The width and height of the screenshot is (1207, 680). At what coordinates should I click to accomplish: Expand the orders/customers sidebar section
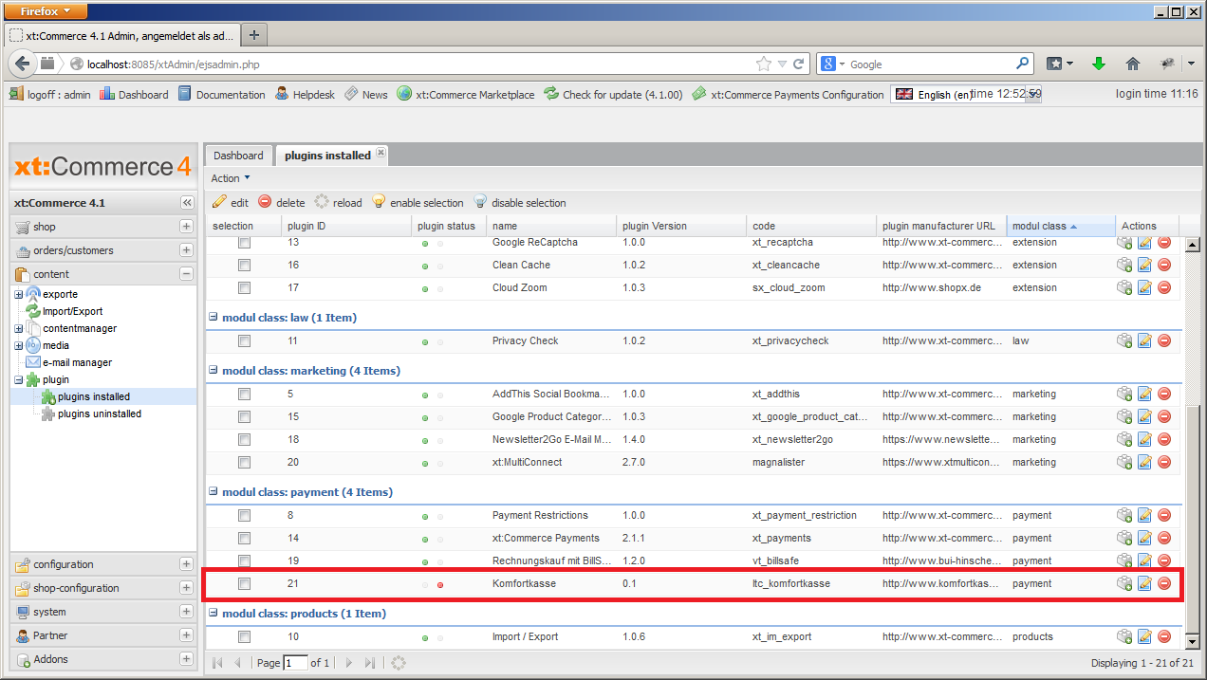point(186,250)
